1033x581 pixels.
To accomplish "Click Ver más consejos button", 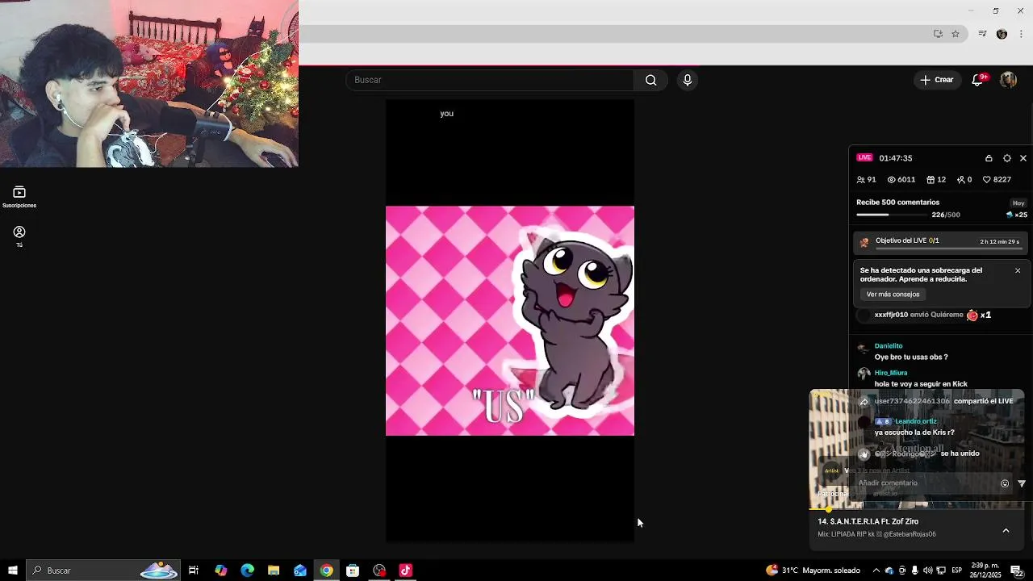I will tap(893, 295).
